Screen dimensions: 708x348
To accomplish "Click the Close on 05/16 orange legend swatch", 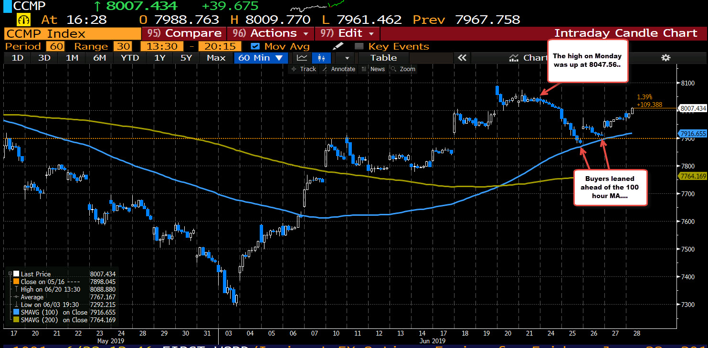I will (16, 282).
